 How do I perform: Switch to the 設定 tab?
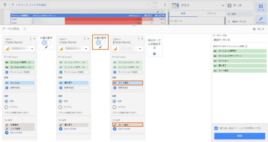click(x=183, y=13)
